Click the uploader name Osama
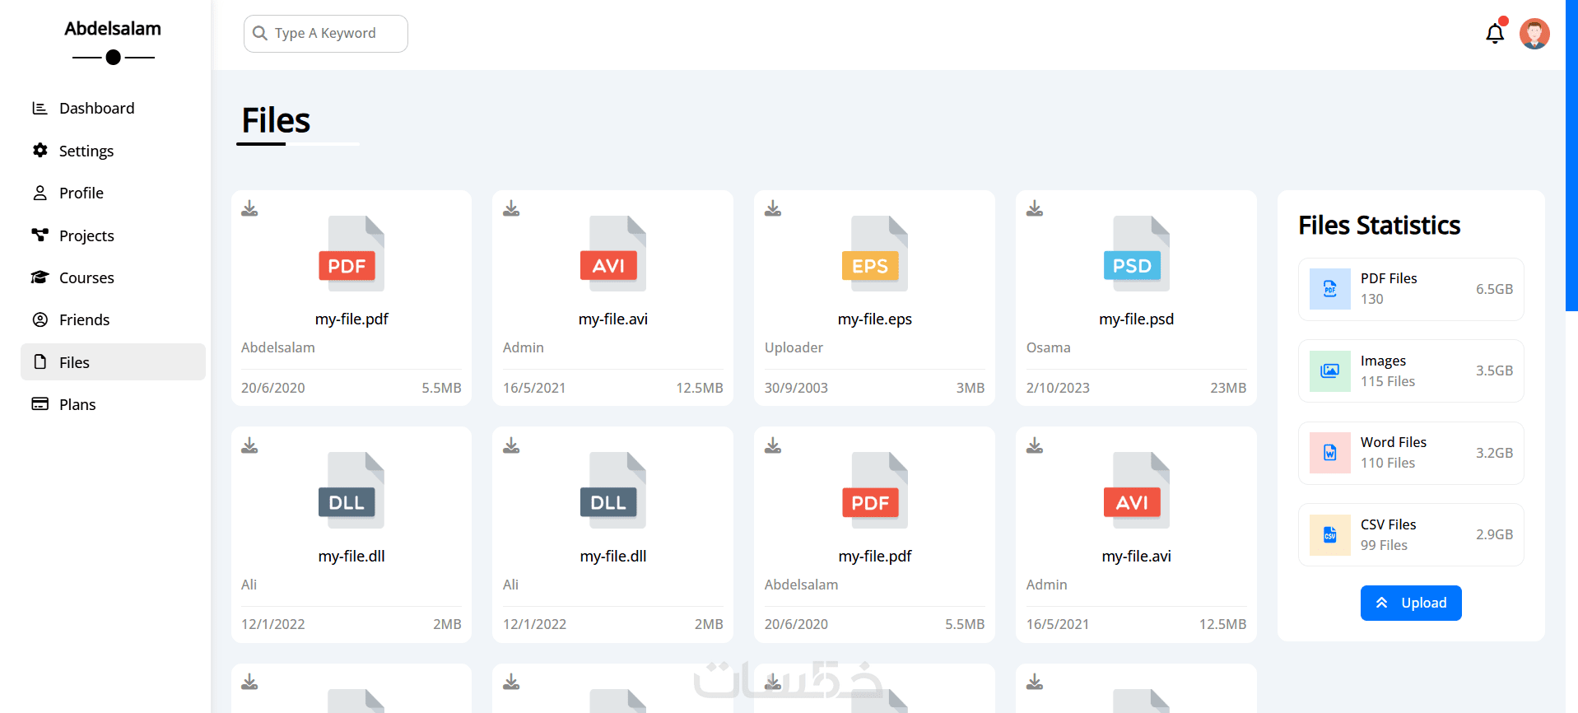This screenshot has height=713, width=1578. (1048, 347)
